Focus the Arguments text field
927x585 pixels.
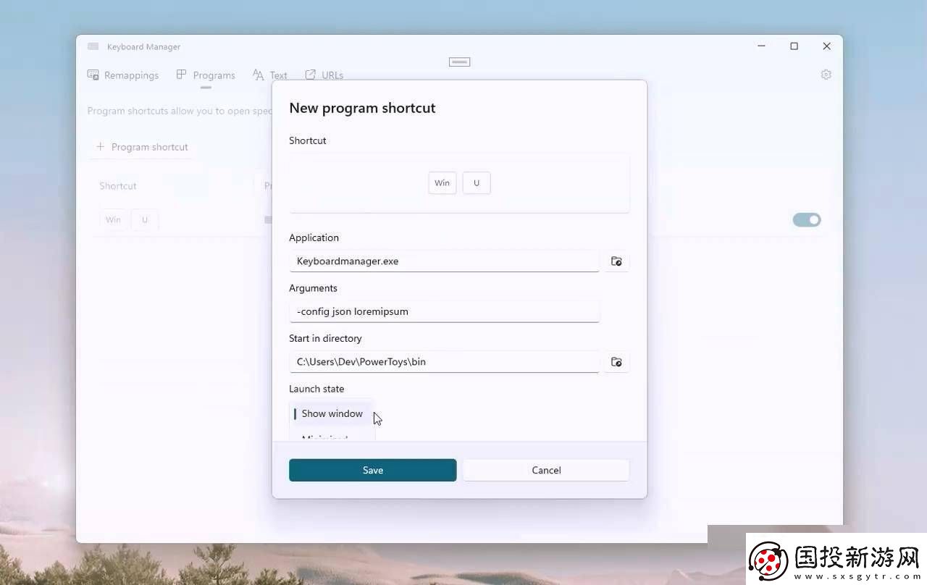click(444, 312)
